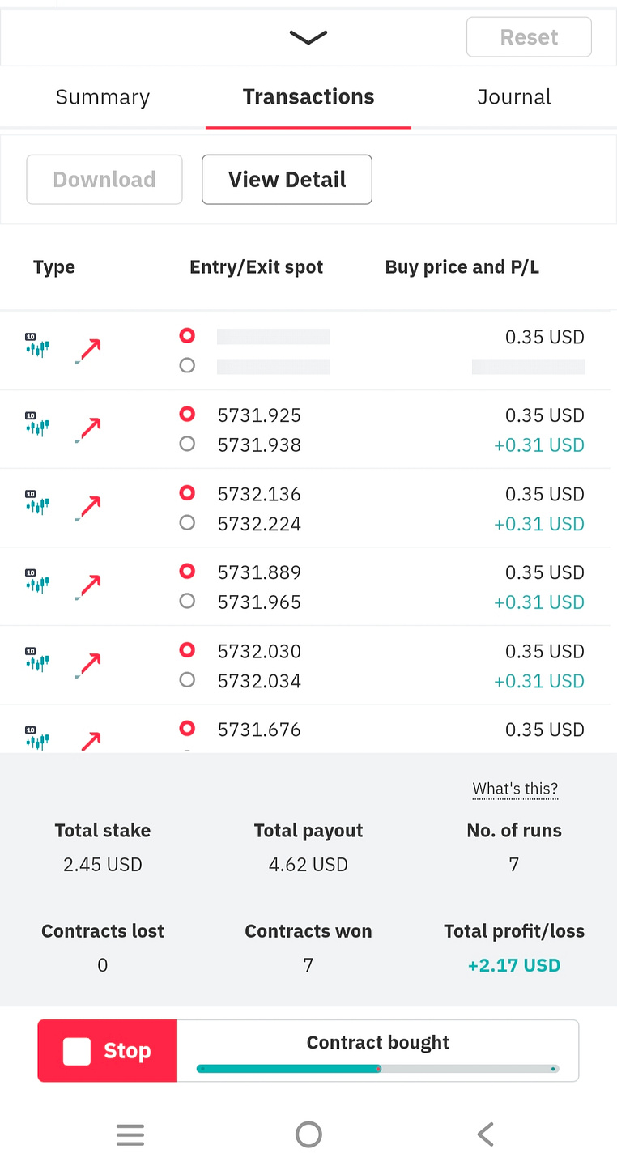Click the Reset button
The height and width of the screenshot is (1166, 617).
(529, 37)
